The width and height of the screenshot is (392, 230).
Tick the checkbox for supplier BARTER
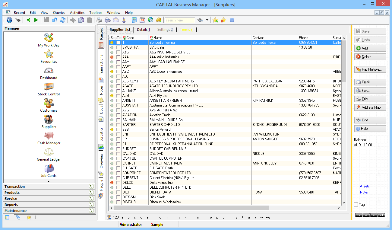pos(118,125)
